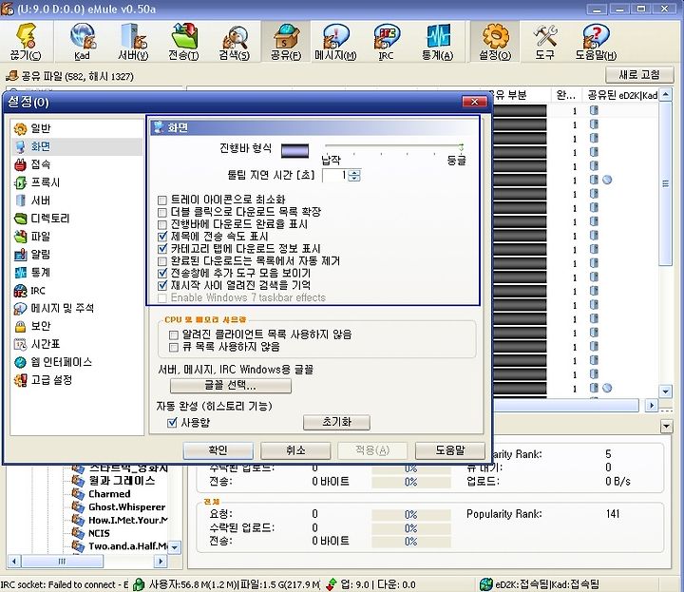
Task: Uncheck 제목에 전송 속도 표시
Action: [162, 237]
